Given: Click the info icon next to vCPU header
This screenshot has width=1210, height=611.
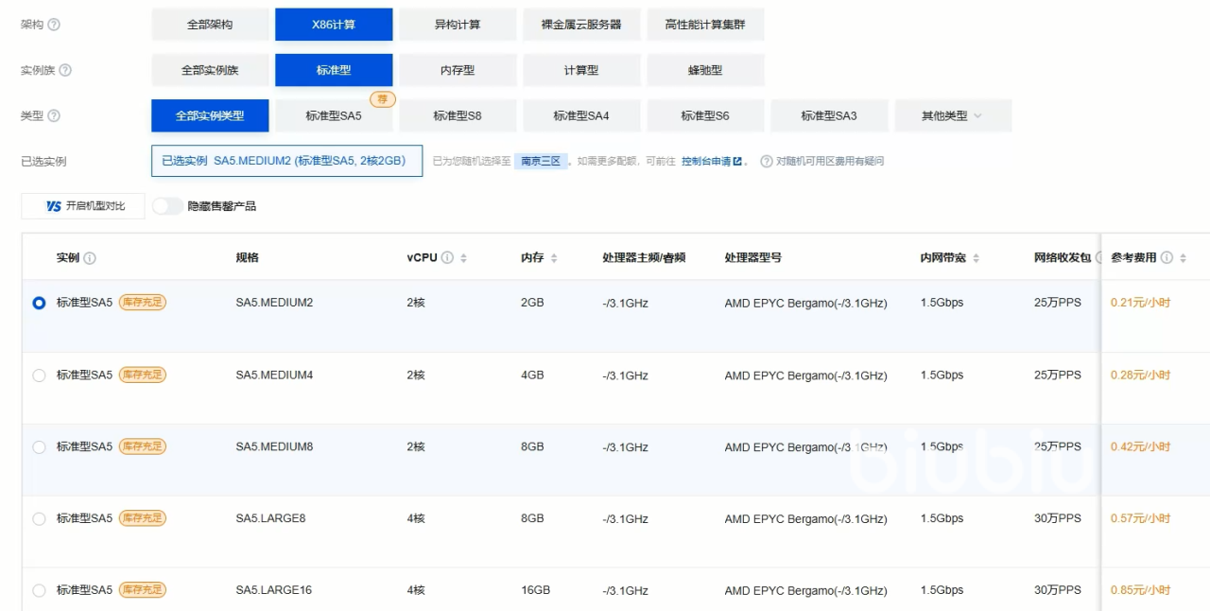Looking at the screenshot, I should pos(447,258).
